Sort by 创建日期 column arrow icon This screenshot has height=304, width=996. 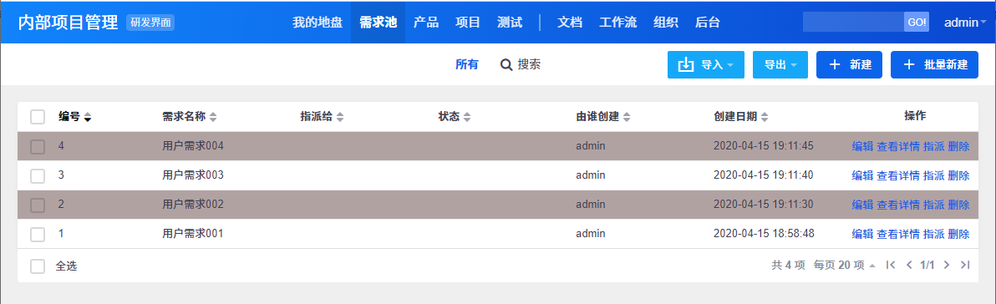click(x=765, y=117)
